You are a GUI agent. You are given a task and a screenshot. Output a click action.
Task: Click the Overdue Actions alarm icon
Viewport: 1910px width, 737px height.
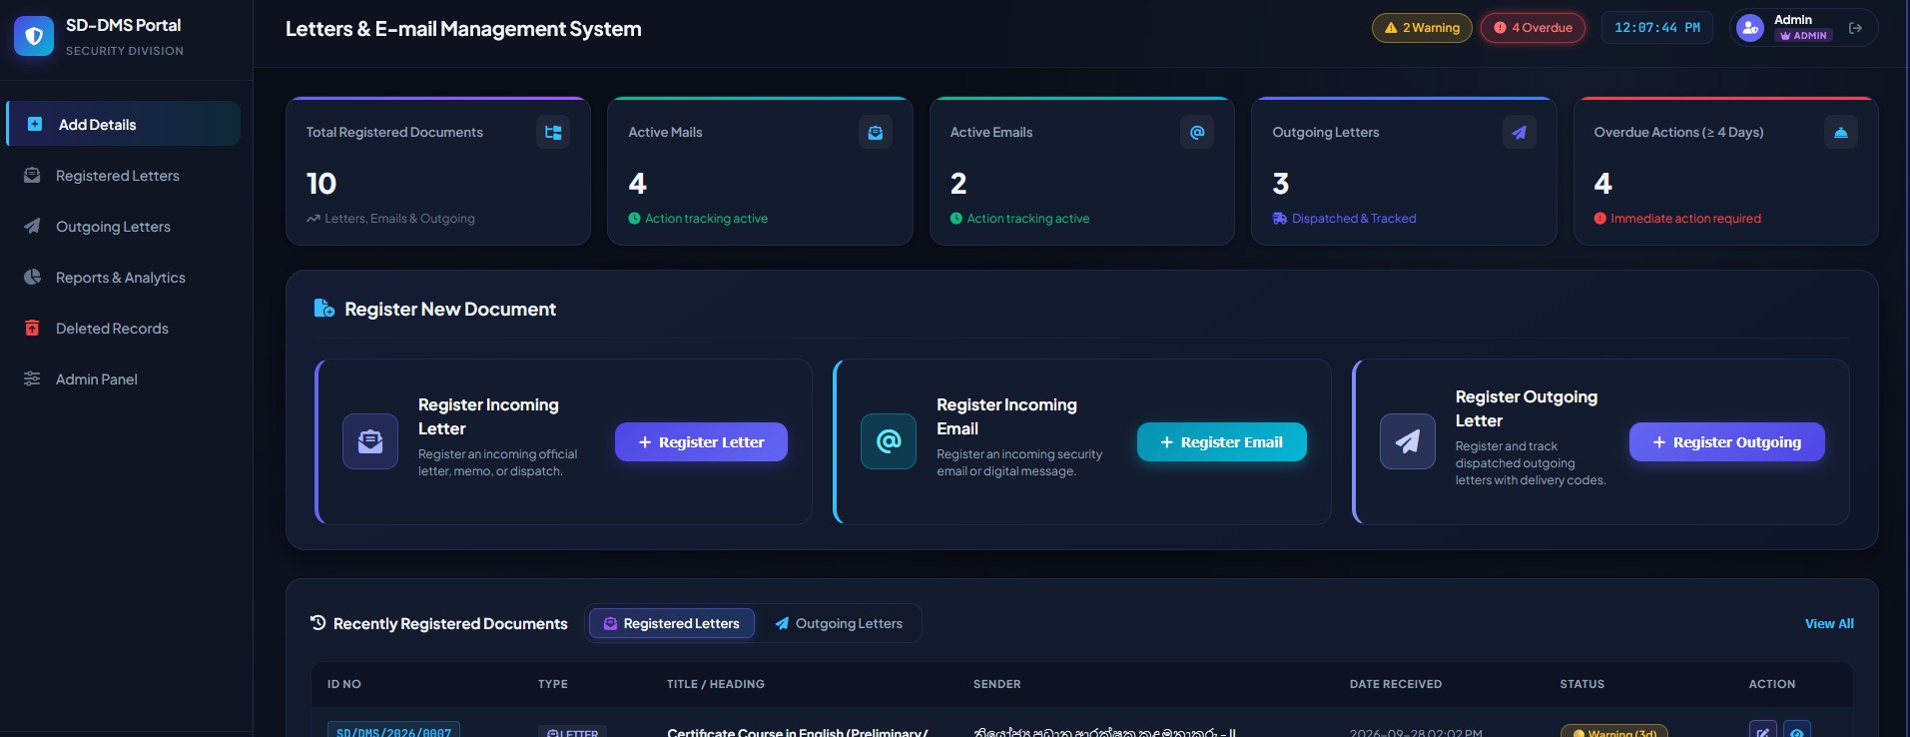1841,132
